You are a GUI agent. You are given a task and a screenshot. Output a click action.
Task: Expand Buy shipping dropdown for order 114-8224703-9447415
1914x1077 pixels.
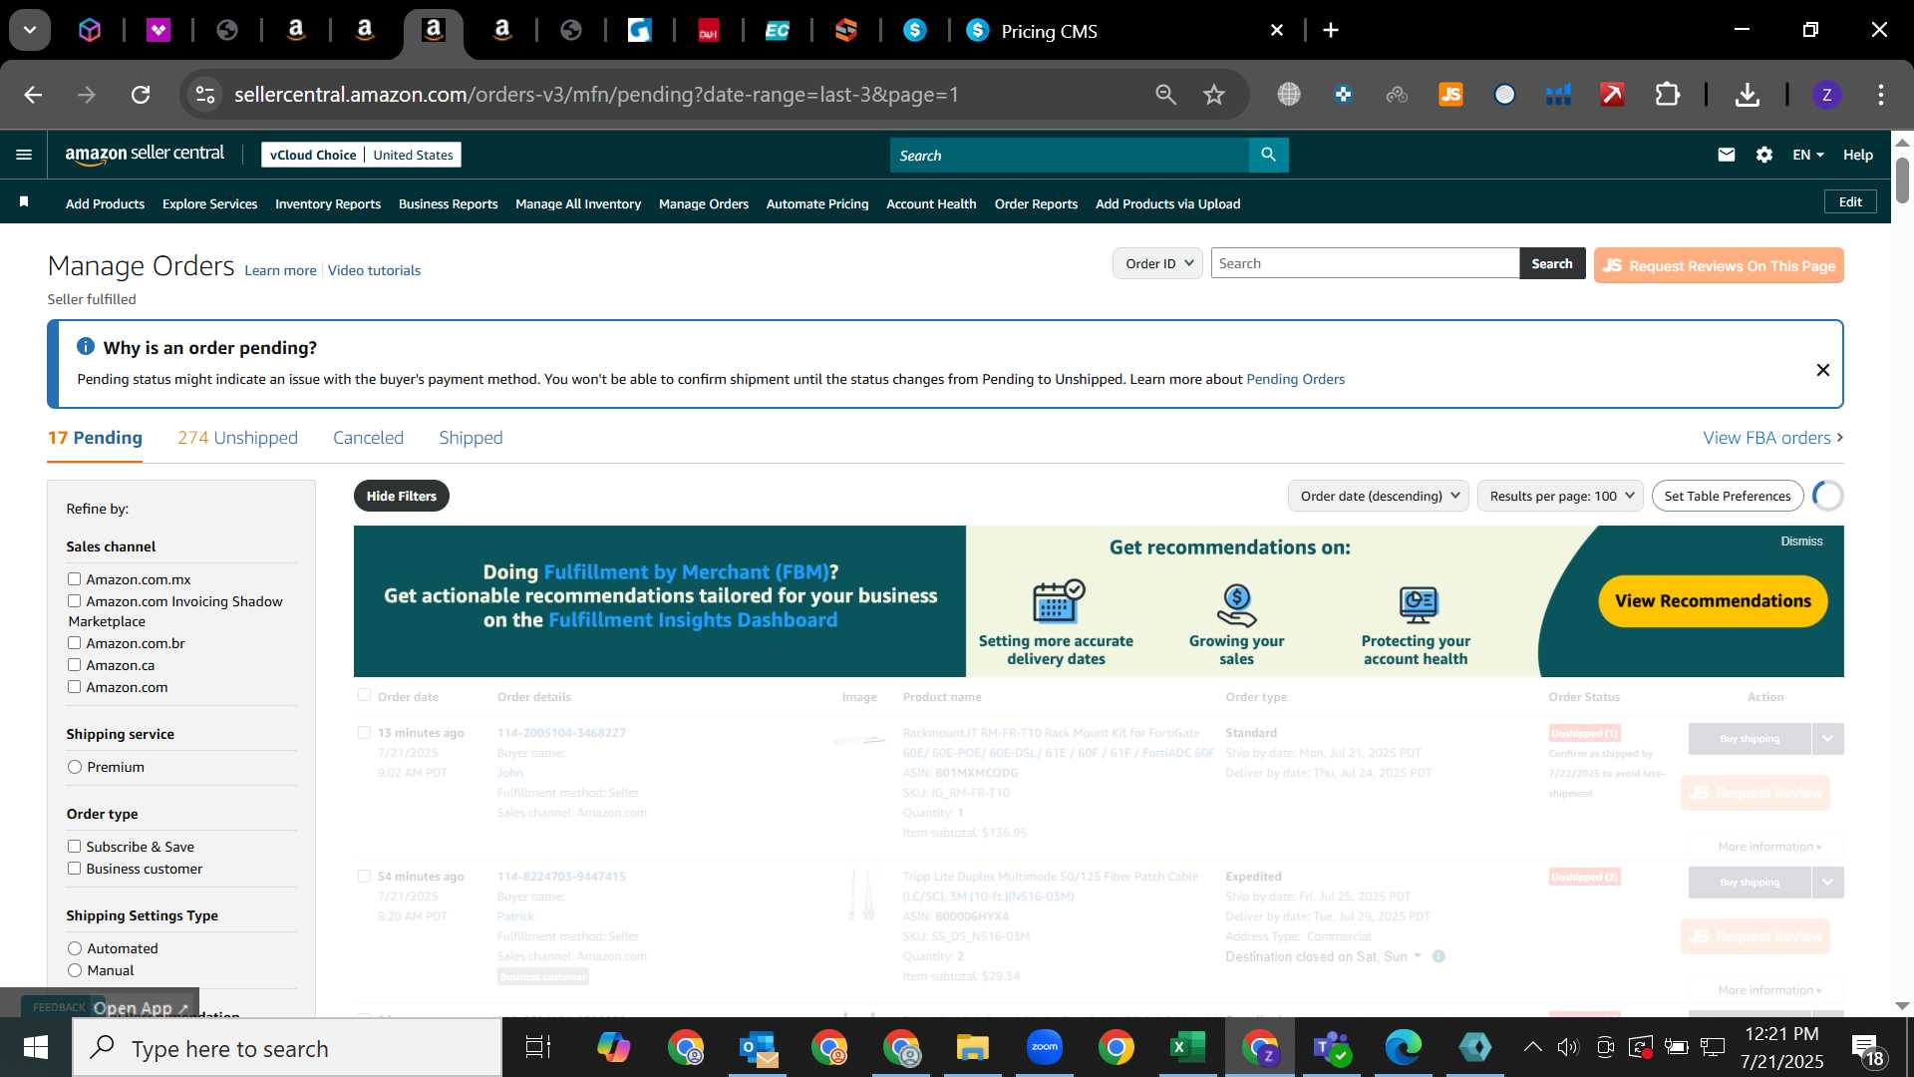click(1827, 883)
